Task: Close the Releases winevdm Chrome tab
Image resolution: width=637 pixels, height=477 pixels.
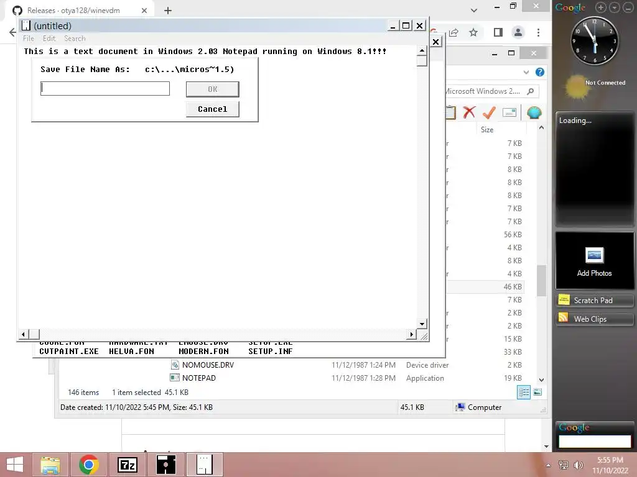Action: [144, 11]
